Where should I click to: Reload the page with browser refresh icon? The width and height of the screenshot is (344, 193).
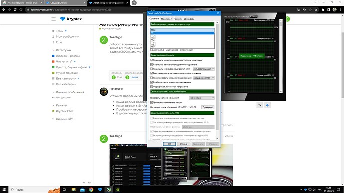[15, 10]
